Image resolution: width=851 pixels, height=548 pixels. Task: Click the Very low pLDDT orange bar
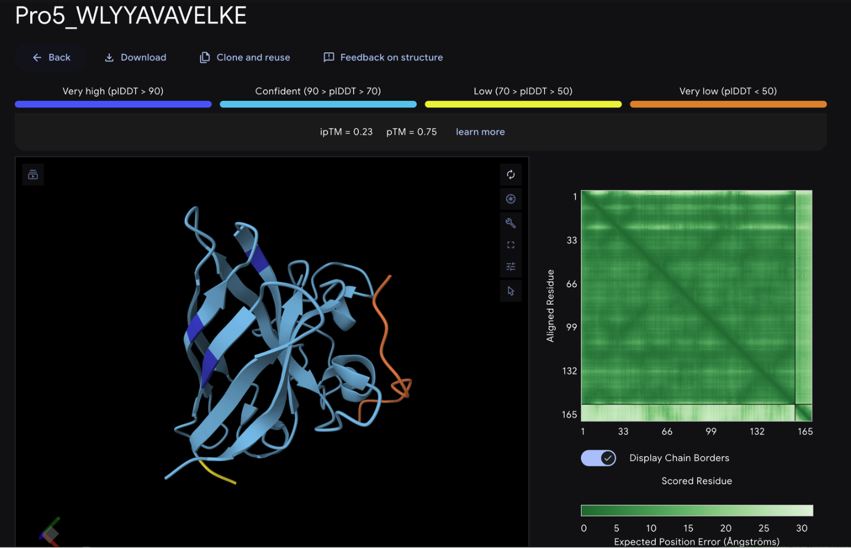click(728, 104)
